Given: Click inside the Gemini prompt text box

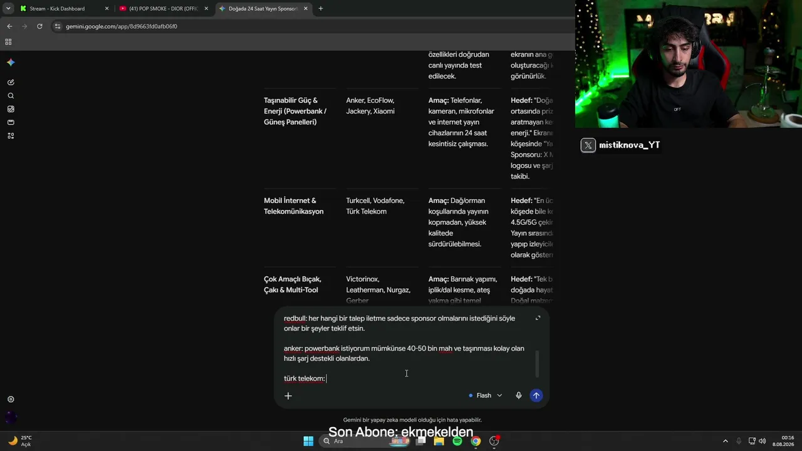Looking at the screenshot, I should 406,348.
